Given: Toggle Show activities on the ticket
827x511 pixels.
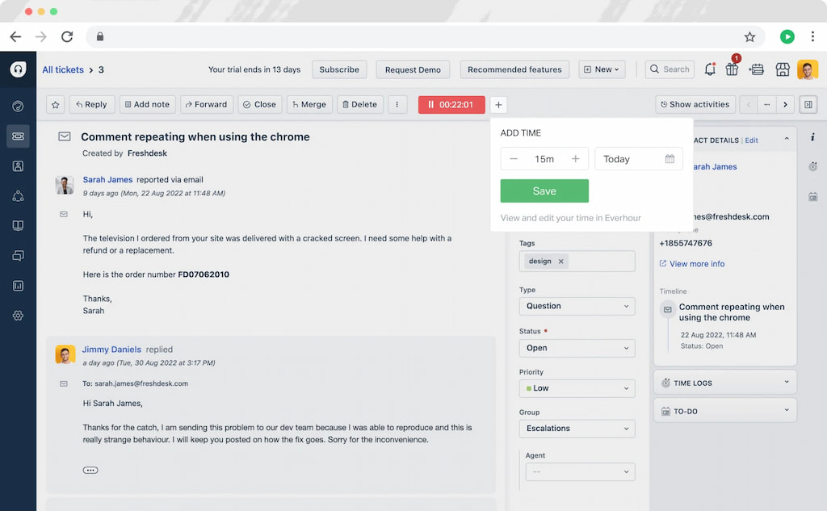Looking at the screenshot, I should point(695,104).
